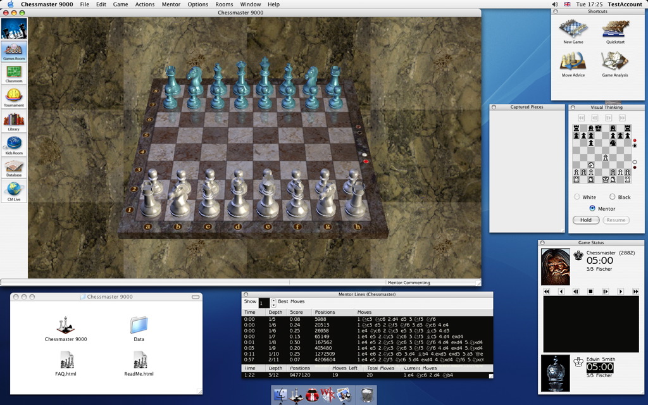Screen dimensions: 648x405
Task: Open the Rooms menu
Action: tap(224, 4)
